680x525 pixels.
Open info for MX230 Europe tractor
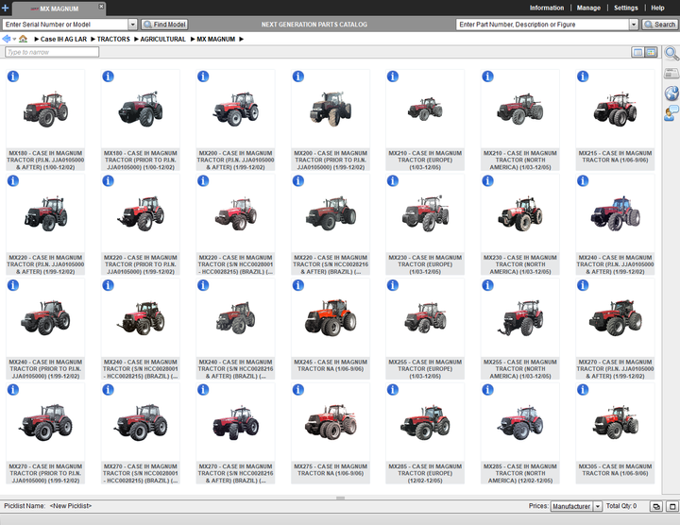coord(393,180)
